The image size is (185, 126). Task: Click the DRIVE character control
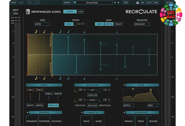pos(86,121)
